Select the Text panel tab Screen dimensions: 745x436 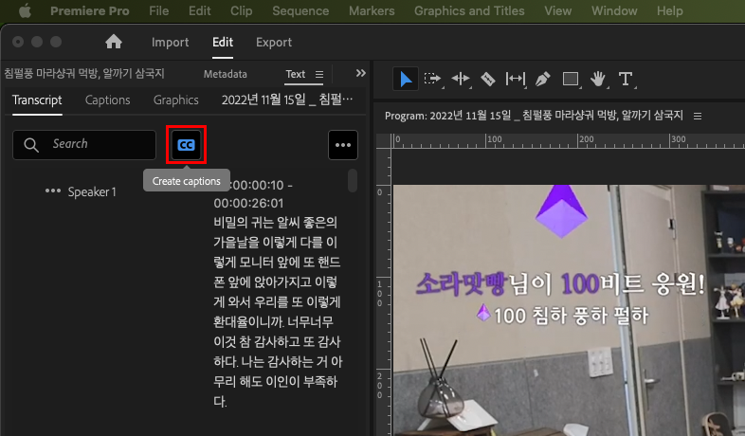pyautogui.click(x=296, y=74)
